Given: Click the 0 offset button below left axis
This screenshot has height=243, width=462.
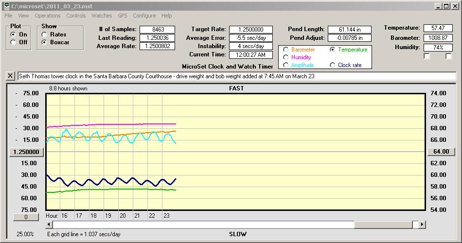Looking at the screenshot, I should tap(26, 217).
